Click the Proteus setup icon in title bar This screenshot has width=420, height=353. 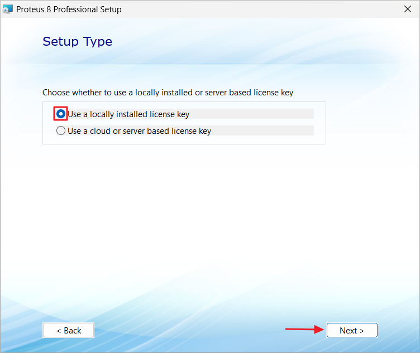pyautogui.click(x=7, y=9)
